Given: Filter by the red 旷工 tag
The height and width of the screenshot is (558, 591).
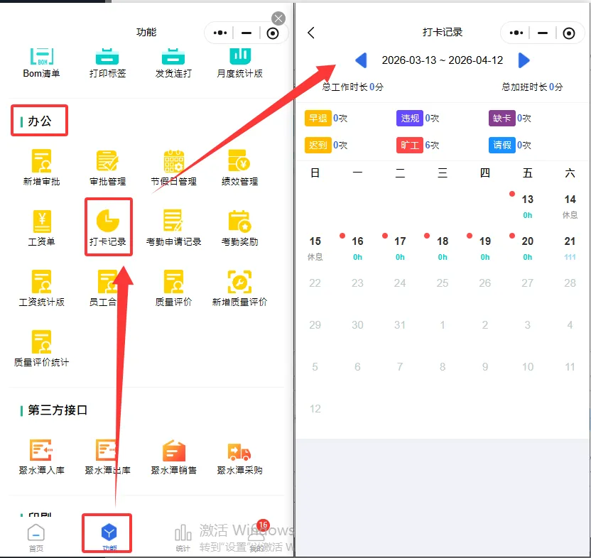Looking at the screenshot, I should pos(409,145).
